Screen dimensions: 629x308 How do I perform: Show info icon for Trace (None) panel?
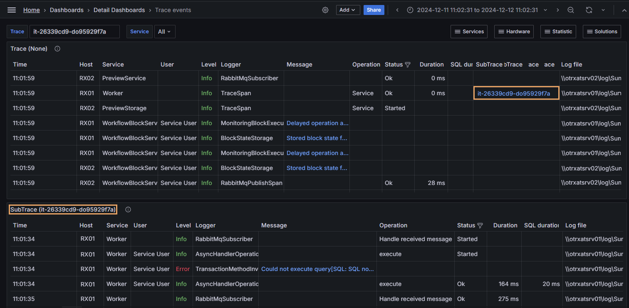click(57, 49)
